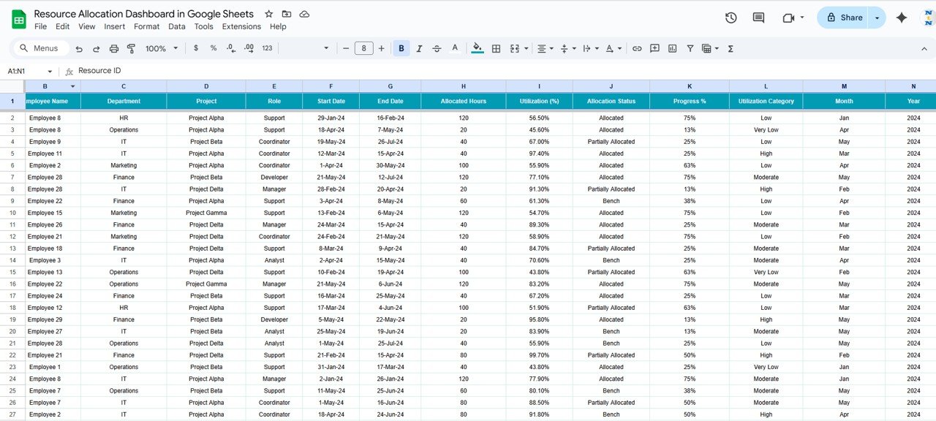The height and width of the screenshot is (421, 936).
Task: Open the fill color picker
Action: [478, 48]
